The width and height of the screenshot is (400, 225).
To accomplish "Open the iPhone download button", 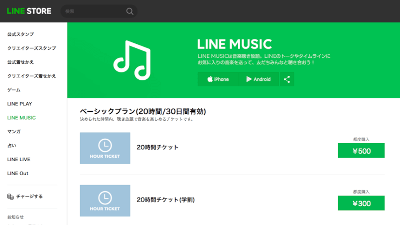I will 218,79.
